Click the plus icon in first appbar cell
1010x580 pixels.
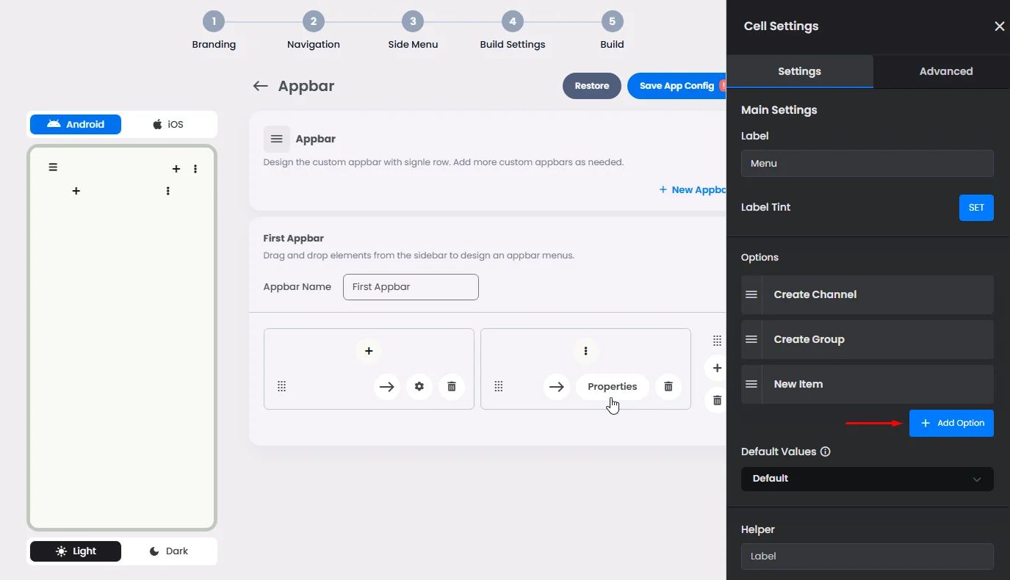(369, 351)
